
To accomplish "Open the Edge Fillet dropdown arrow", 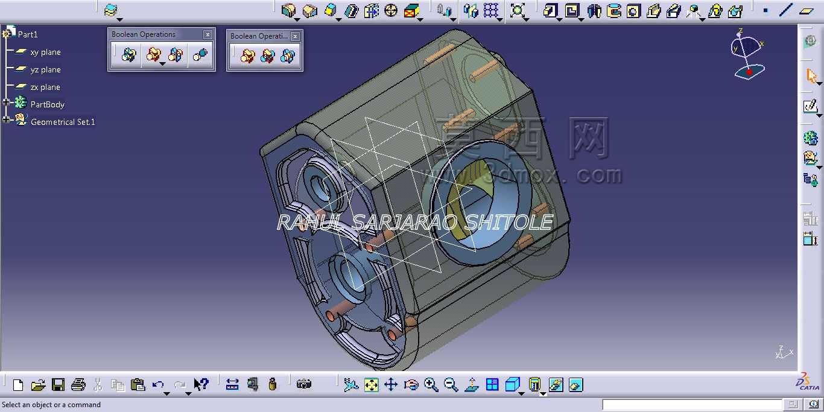I will pyautogui.click(x=297, y=19).
